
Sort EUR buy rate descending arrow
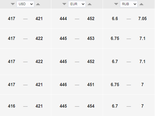pyautogui.click(x=64, y=4)
